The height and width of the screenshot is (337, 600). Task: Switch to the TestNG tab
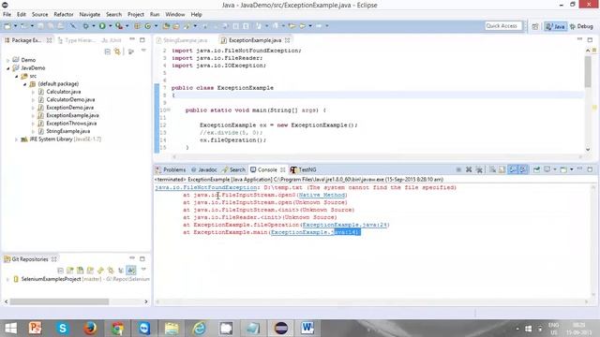(x=304, y=169)
